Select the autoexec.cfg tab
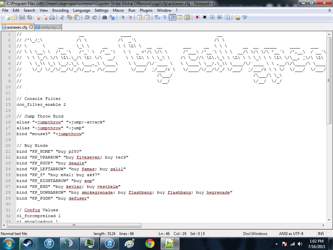Viewport: 333px width, 250px height. pyautogui.click(x=17, y=27)
